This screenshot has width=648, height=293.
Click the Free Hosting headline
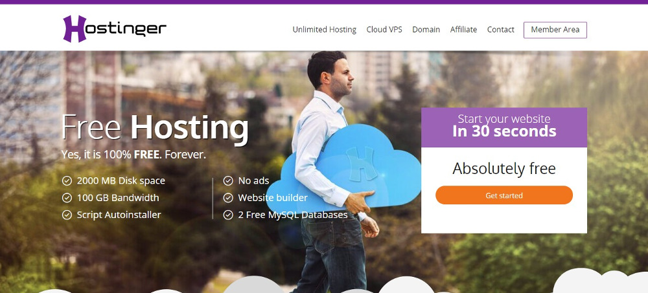tap(155, 128)
